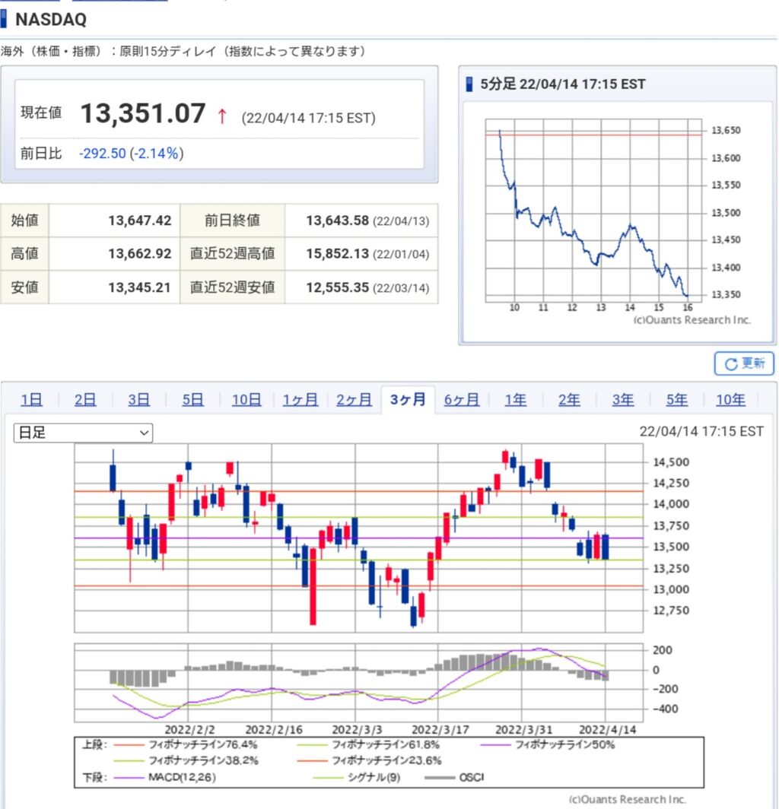779x809 pixels.
Task: Show the 3年 chart range
Action: coord(622,399)
